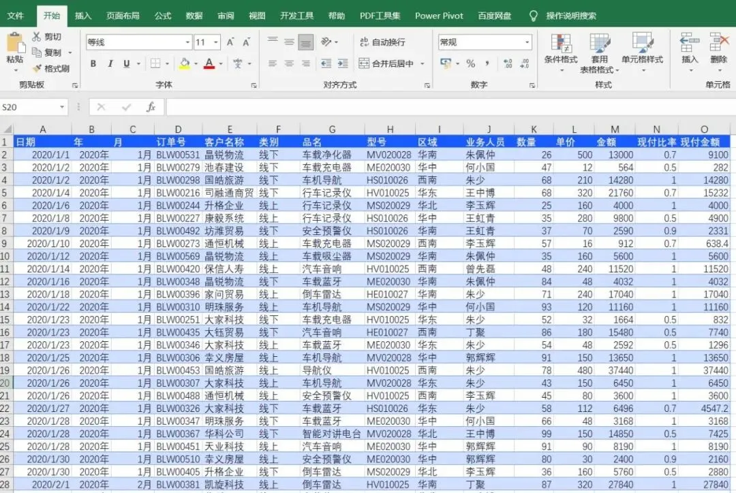Click the Copy (复制) icon
736x493 pixels.
point(37,52)
